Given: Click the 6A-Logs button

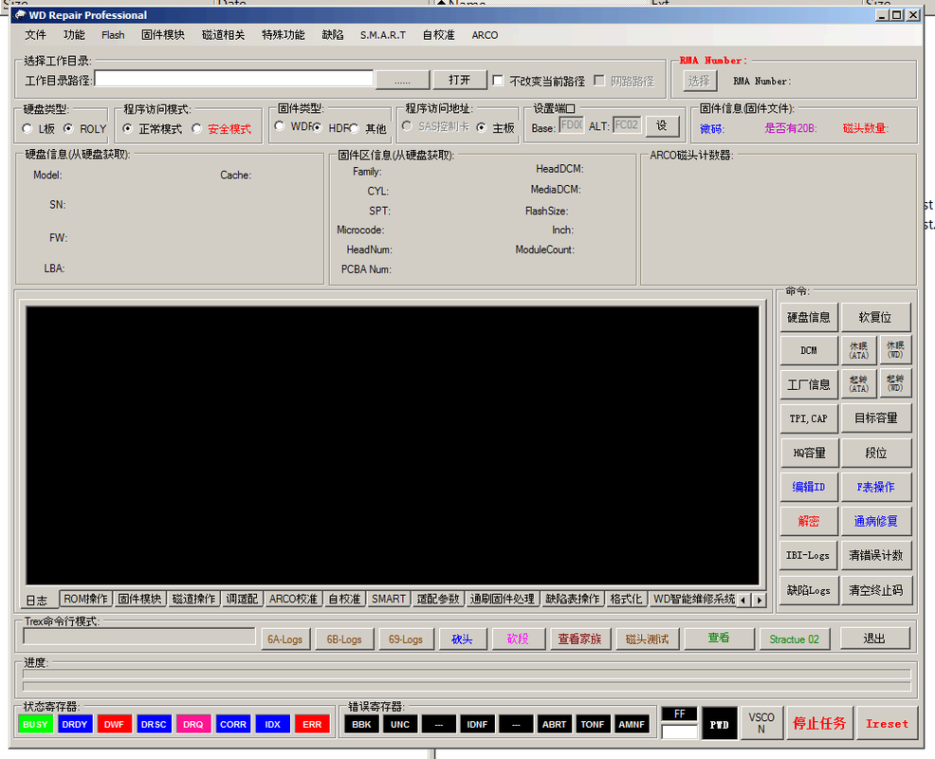Looking at the screenshot, I should pyautogui.click(x=285, y=639).
